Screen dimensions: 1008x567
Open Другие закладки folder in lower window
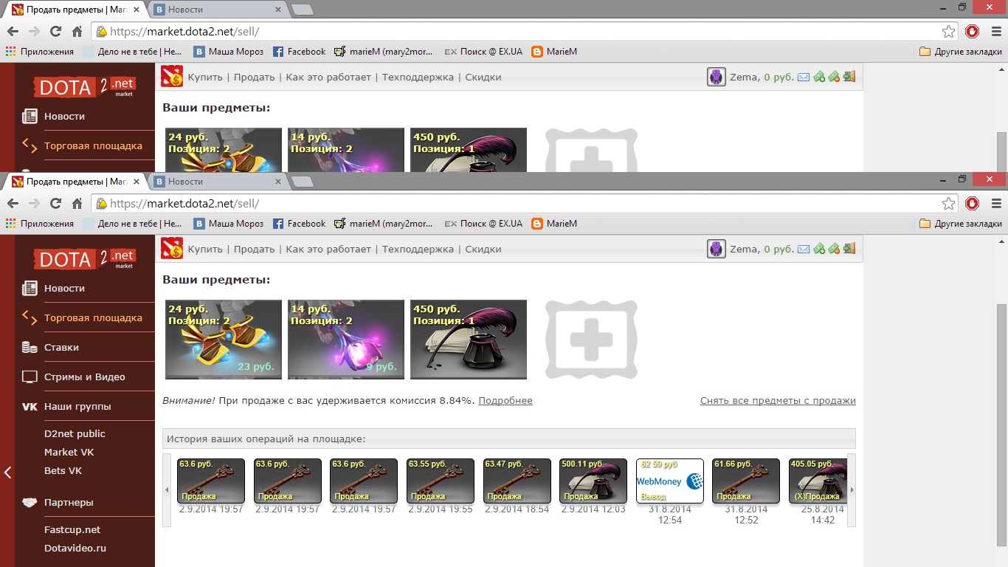(x=961, y=223)
